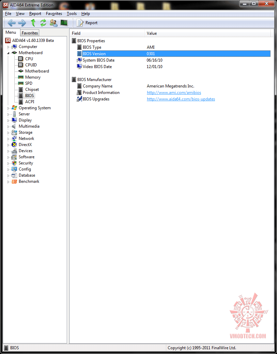The image size is (277, 354).
Task: Open the Help menu
Action: pyautogui.click(x=86, y=14)
